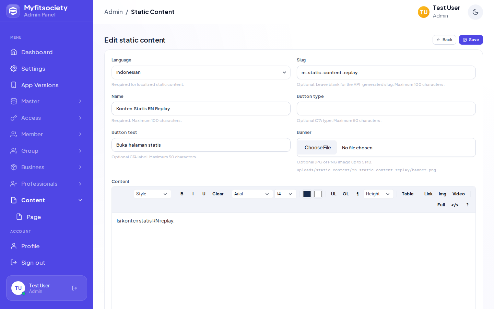Click logout icon in user card
494x309 pixels.
74,288
